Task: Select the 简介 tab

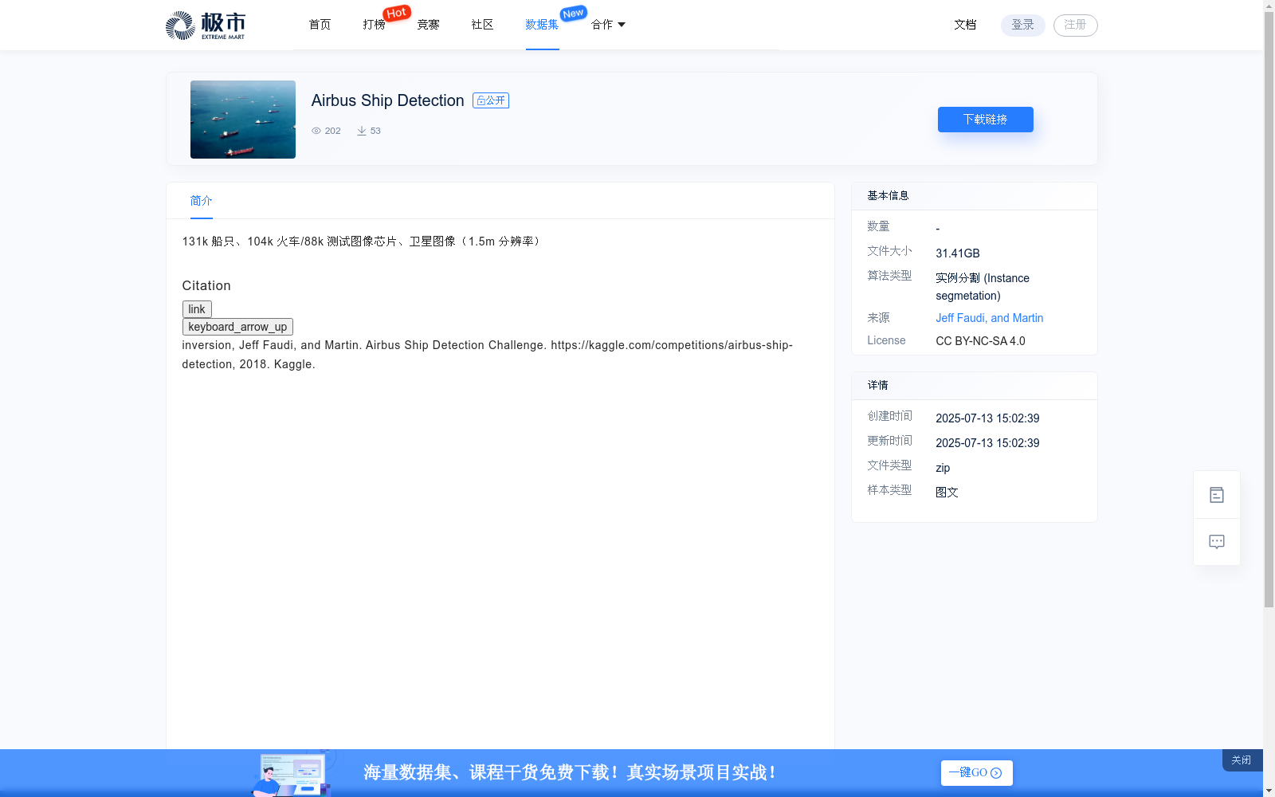Action: point(201,201)
